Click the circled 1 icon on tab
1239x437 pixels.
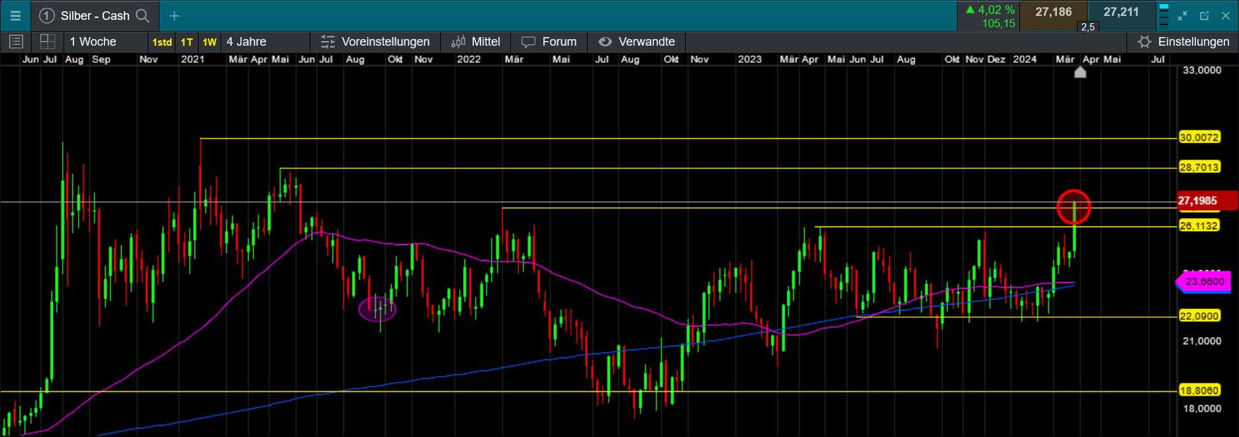46,16
